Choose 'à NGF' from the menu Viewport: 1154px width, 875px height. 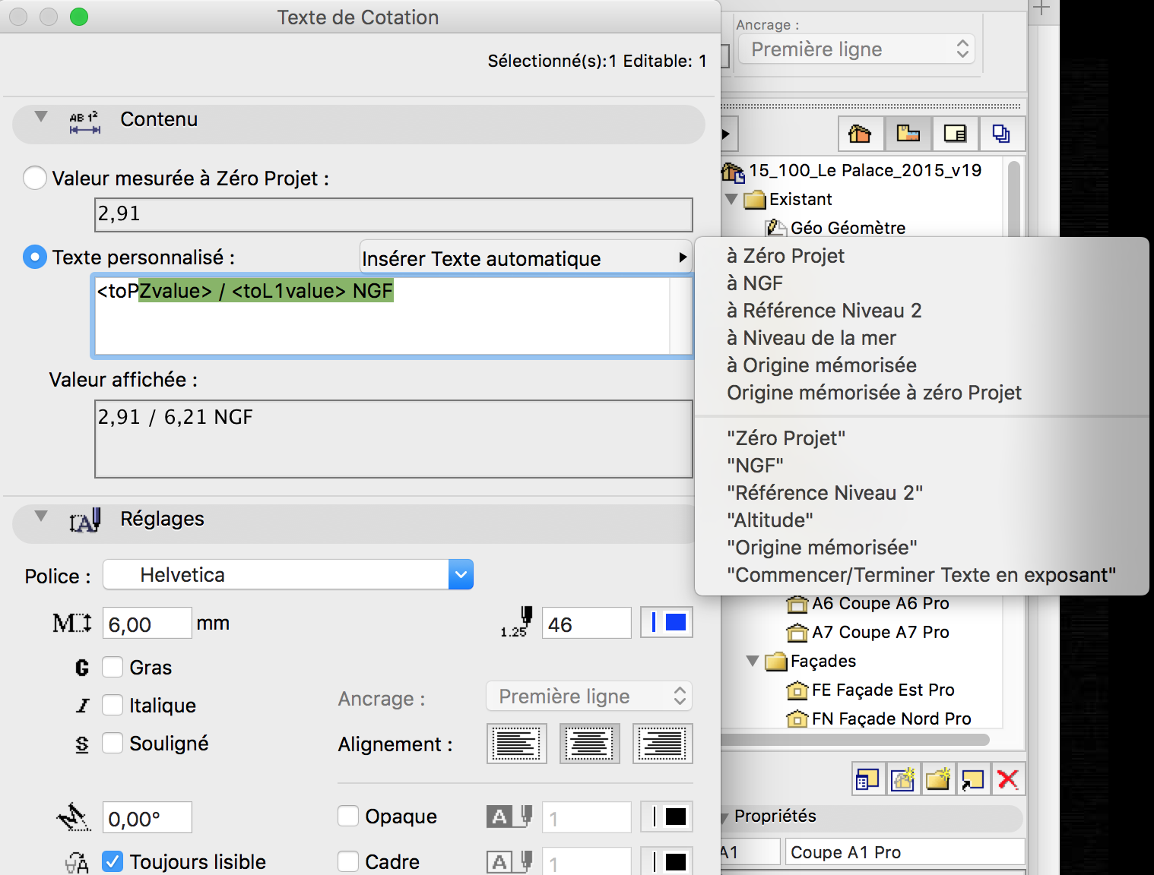coord(755,283)
